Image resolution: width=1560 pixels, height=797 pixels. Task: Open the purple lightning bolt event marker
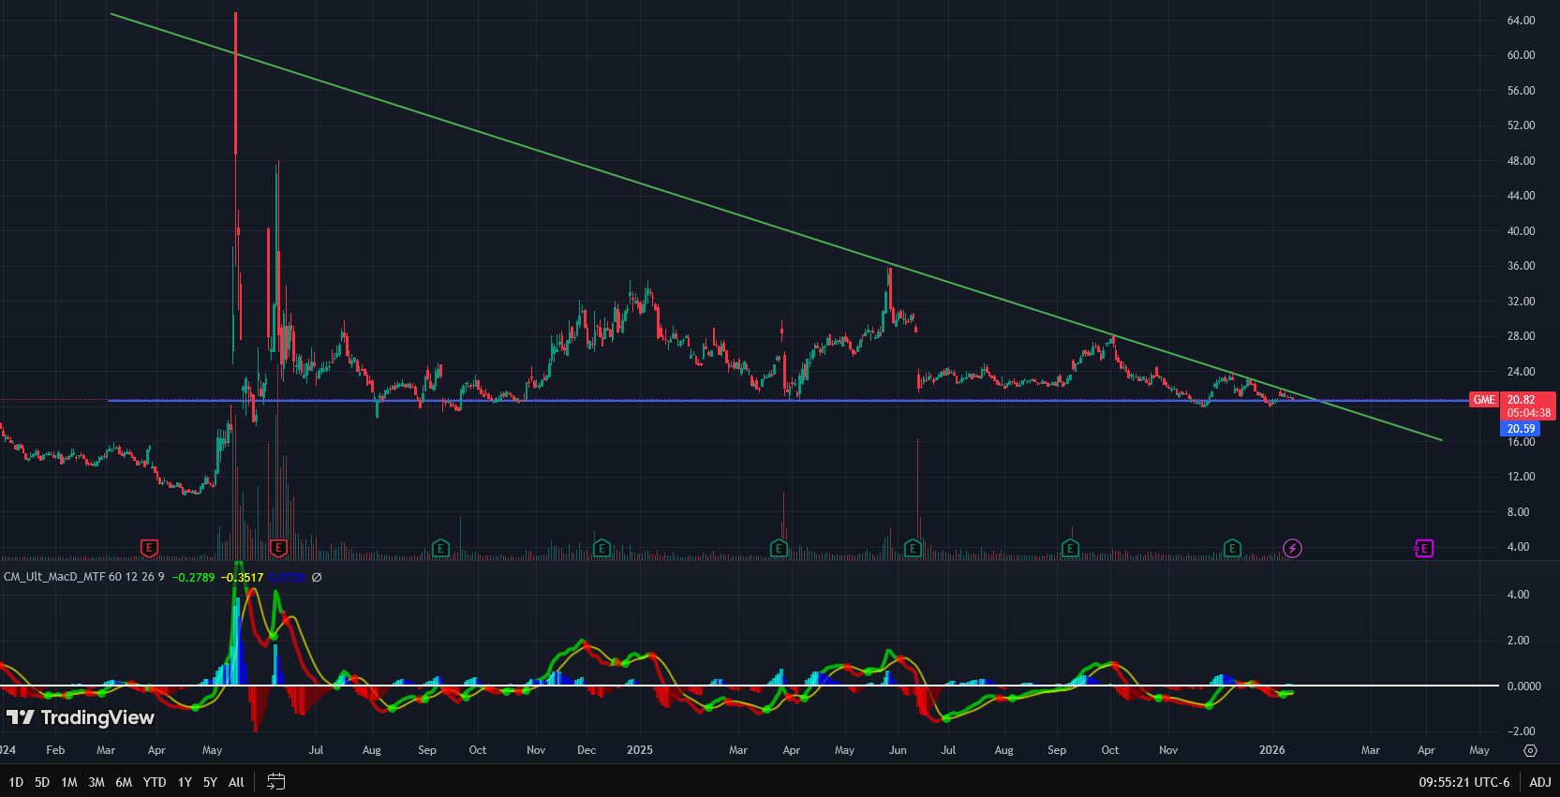point(1292,548)
